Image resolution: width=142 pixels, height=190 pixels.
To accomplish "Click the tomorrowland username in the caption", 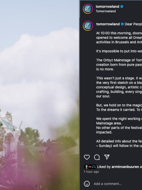I will [108, 24].
